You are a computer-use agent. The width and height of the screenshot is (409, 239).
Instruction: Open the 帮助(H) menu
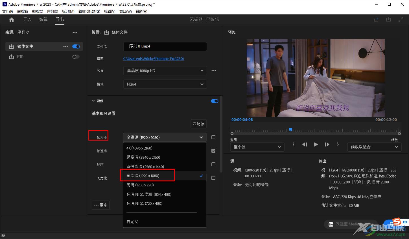pos(141,12)
